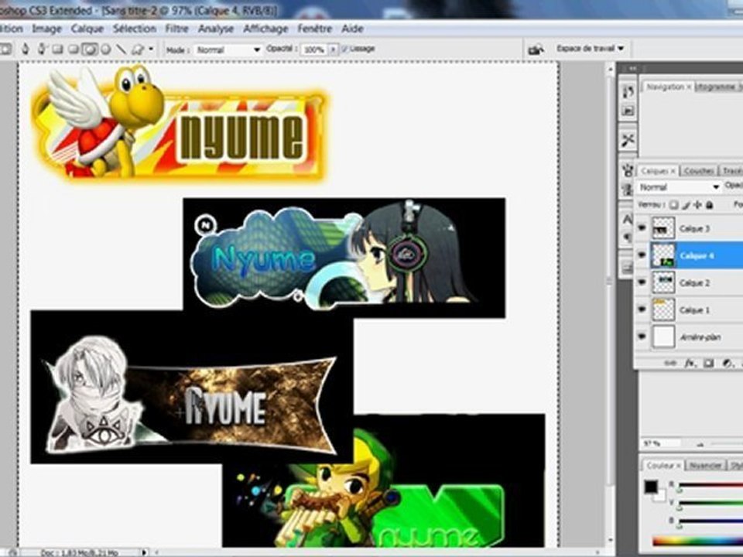The image size is (743, 557).
Task: Select the Custom Shape tool option
Action: click(x=138, y=49)
